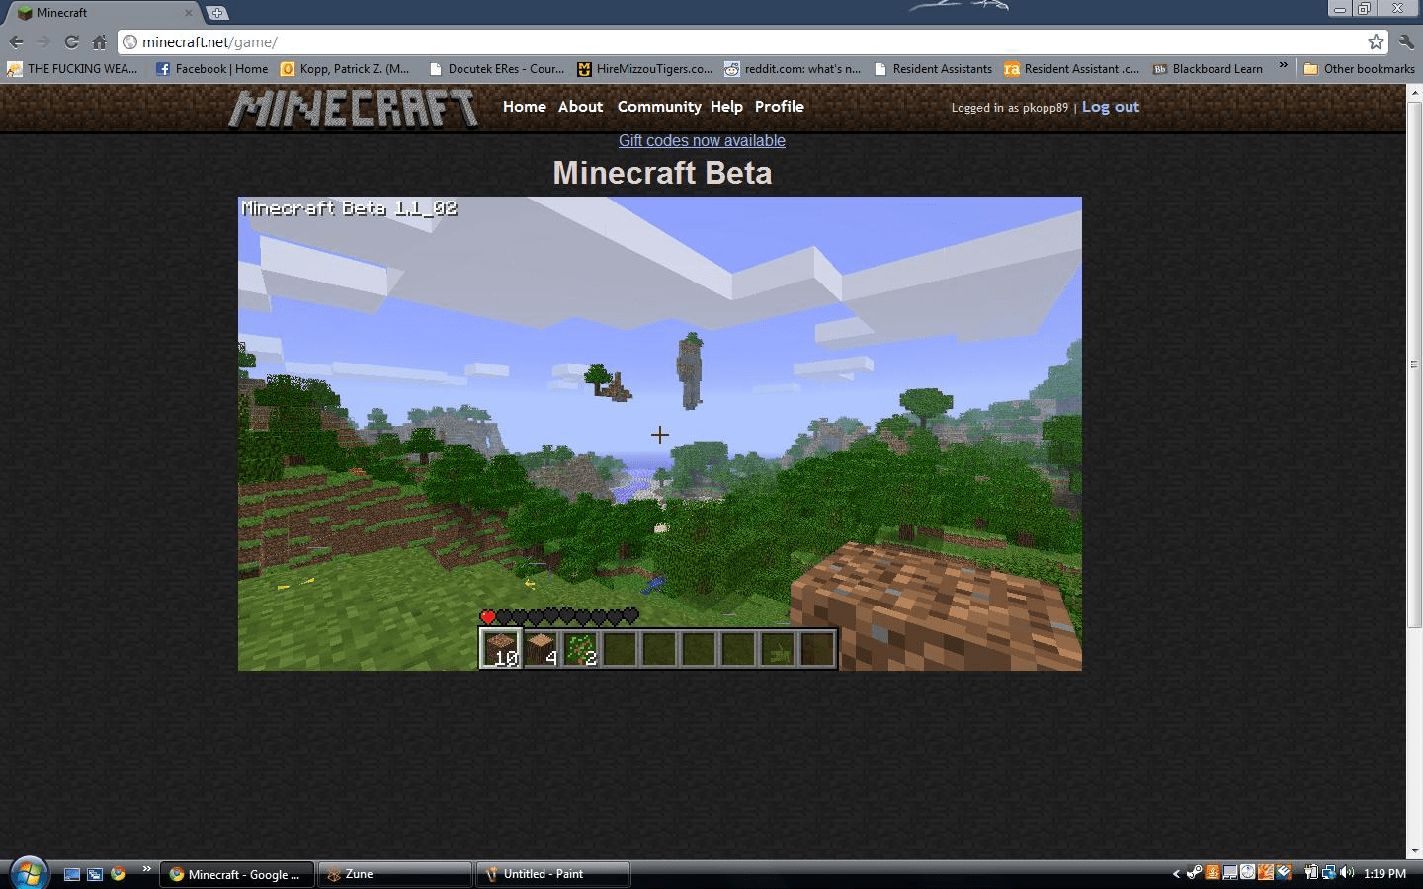1423x889 pixels.
Task: Open the battery power tray icon
Action: 1311,872
